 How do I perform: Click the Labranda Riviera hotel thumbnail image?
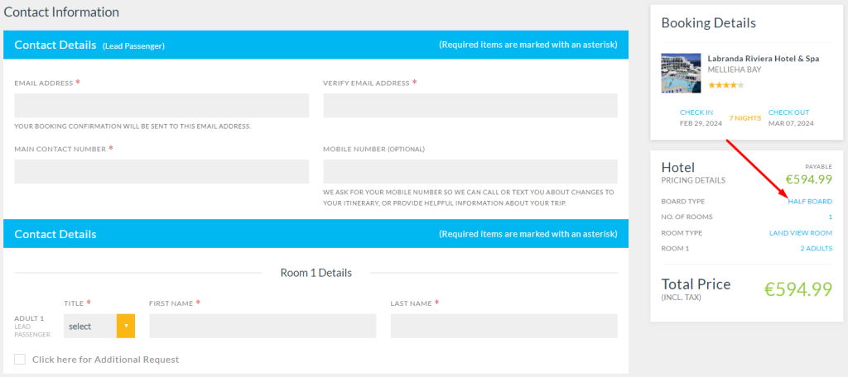pos(681,73)
